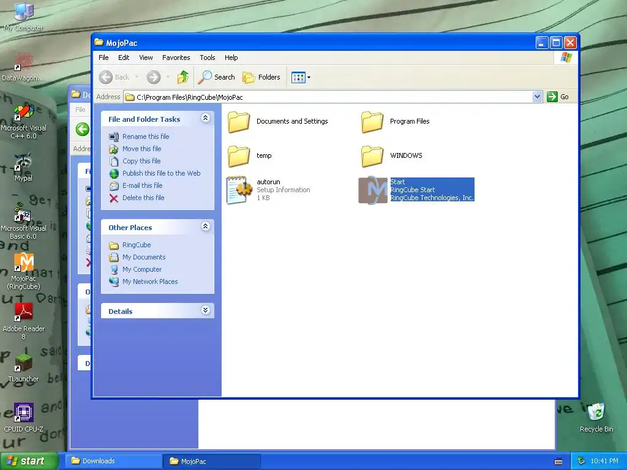Open the Forward history dropdown arrow

(x=168, y=77)
